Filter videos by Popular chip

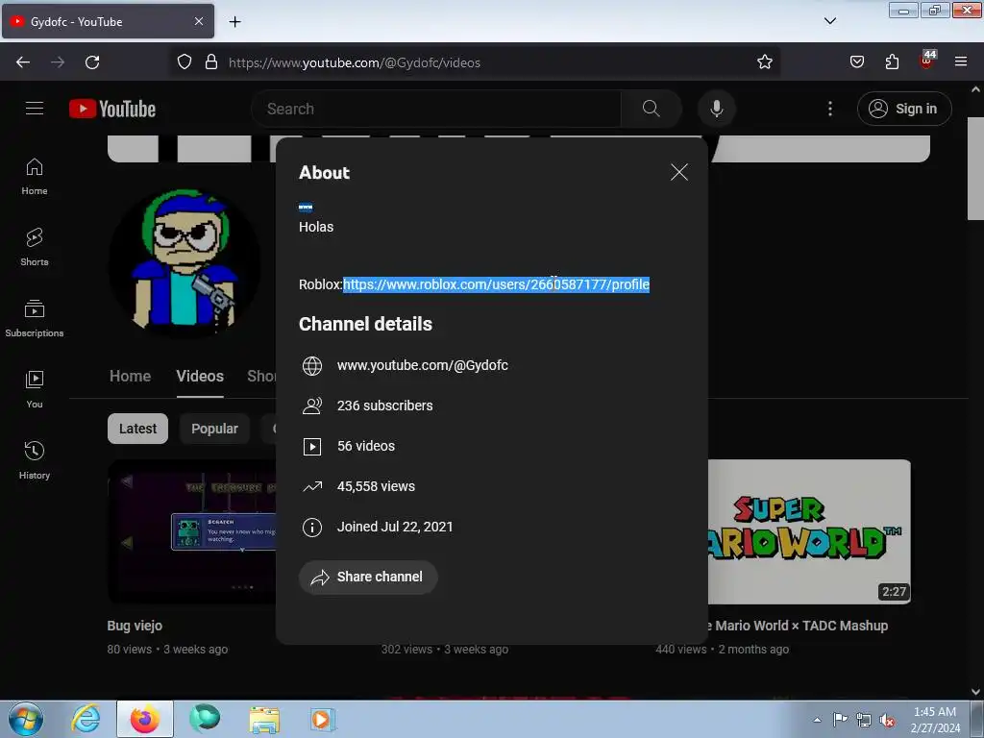(x=214, y=429)
